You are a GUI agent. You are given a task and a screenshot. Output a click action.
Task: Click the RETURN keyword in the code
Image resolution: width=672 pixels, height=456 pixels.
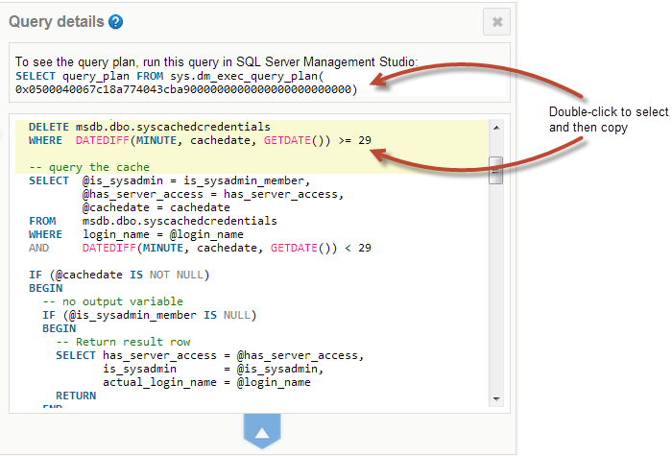(76, 395)
